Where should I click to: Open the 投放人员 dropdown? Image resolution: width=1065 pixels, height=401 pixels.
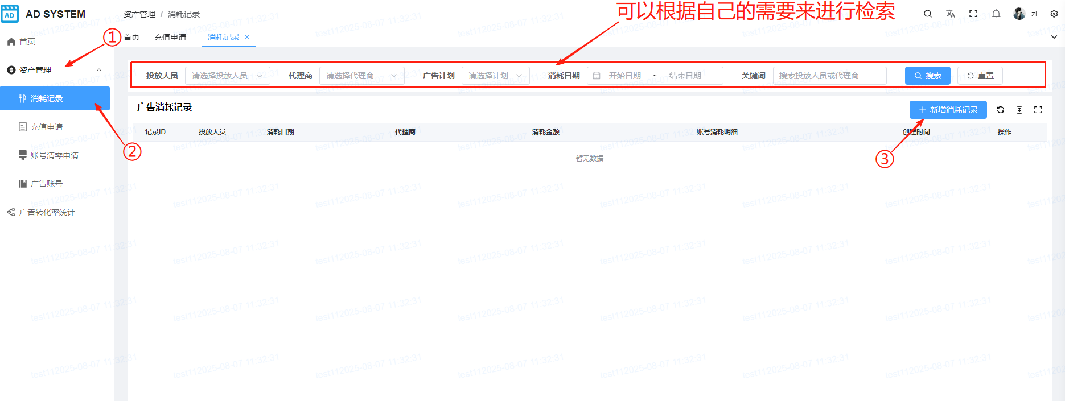[x=227, y=76]
